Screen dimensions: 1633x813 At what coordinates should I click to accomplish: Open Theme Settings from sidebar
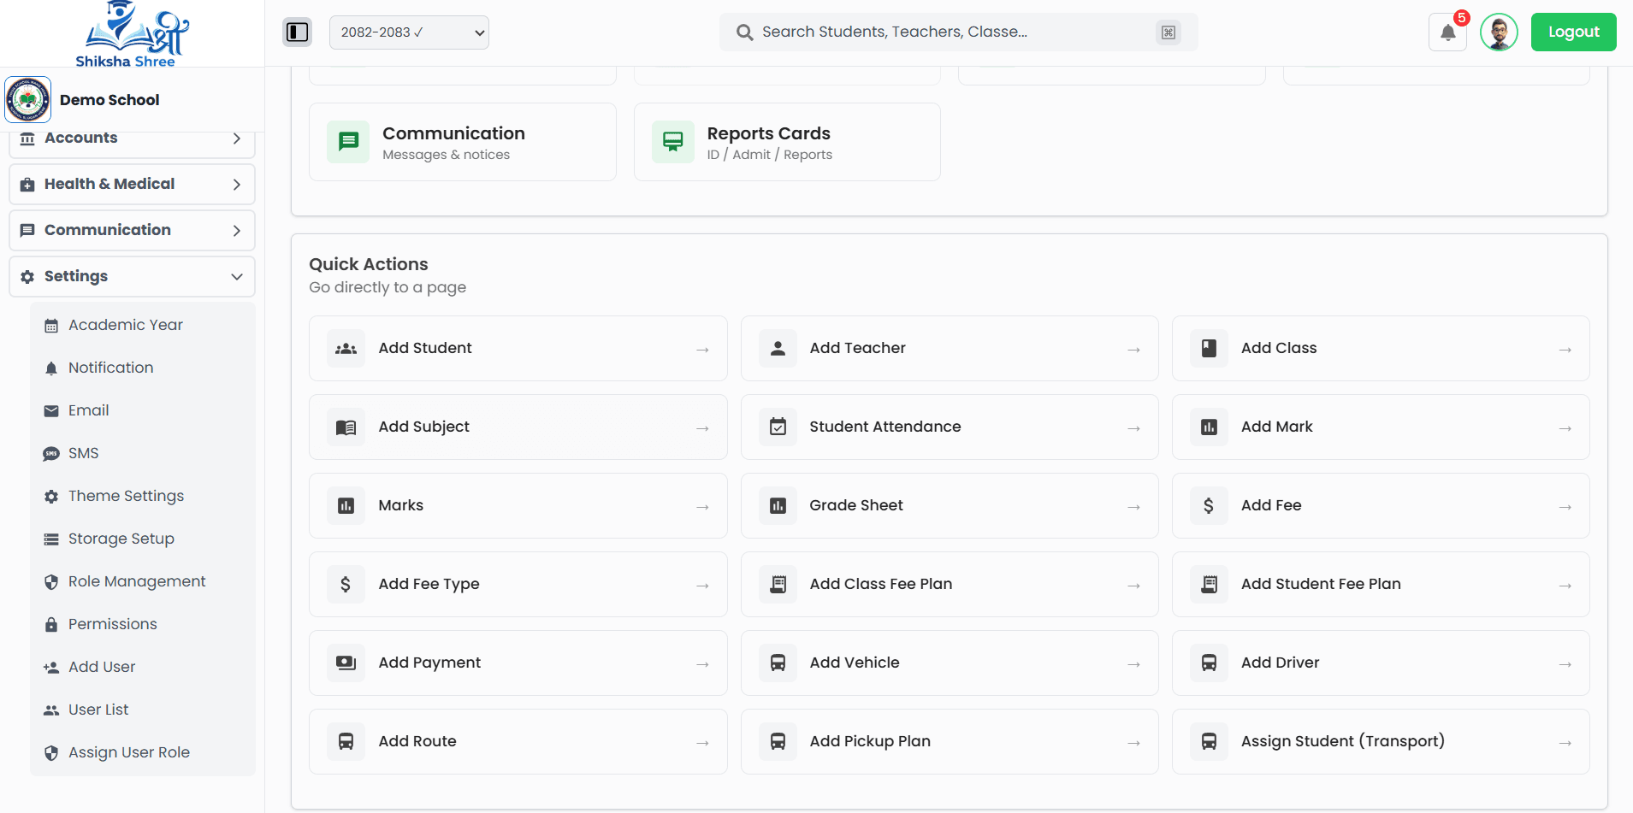coord(126,496)
